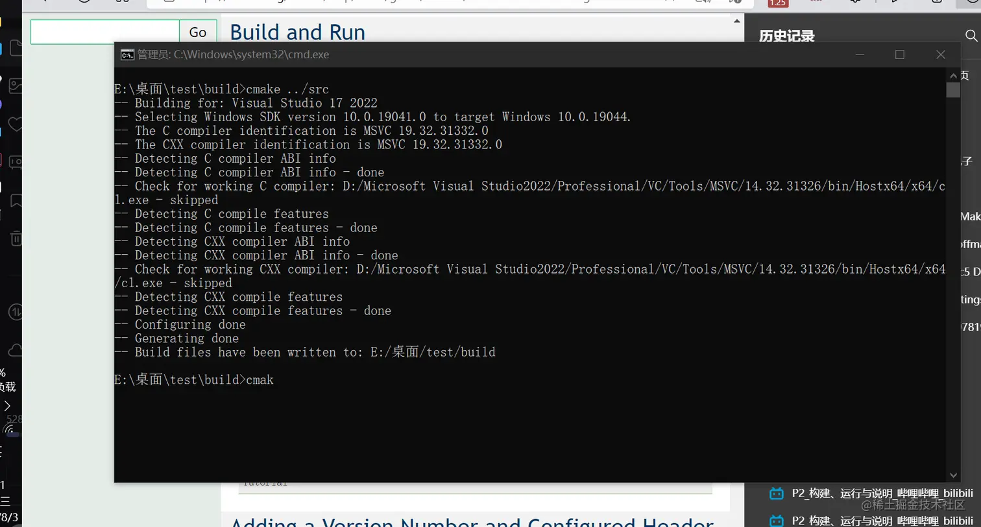
Task: Open the picture icon in left sidebar
Action: pos(16,85)
